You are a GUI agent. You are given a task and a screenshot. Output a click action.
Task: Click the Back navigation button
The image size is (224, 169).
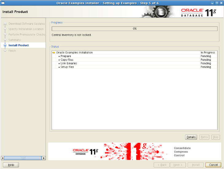(162, 165)
